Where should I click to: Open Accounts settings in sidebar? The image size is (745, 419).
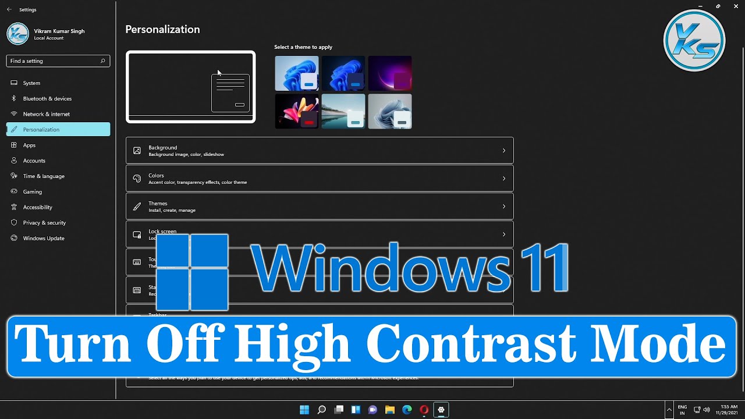[58, 161]
